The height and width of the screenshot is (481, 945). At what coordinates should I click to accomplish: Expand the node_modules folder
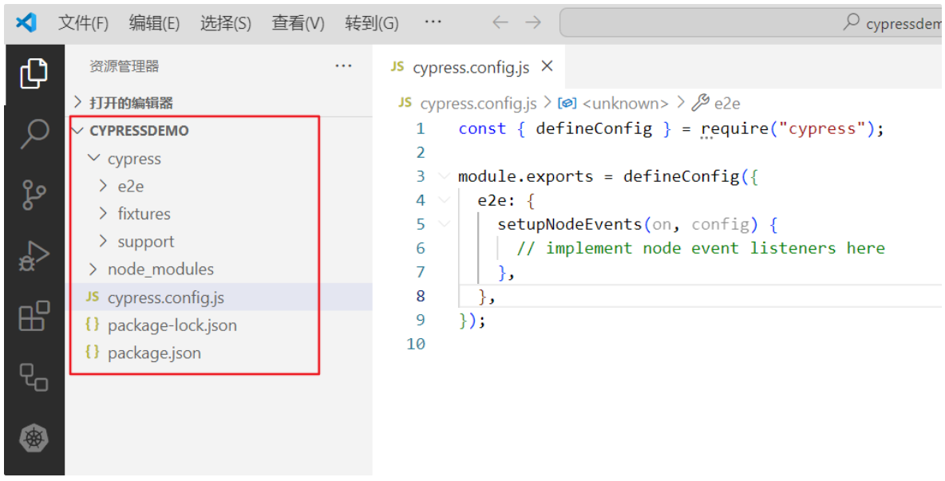click(160, 270)
